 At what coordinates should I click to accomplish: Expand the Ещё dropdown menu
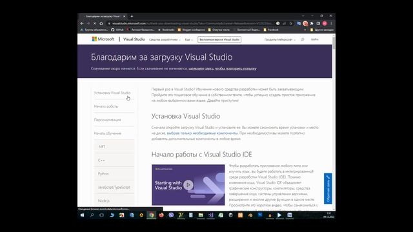click(x=189, y=39)
